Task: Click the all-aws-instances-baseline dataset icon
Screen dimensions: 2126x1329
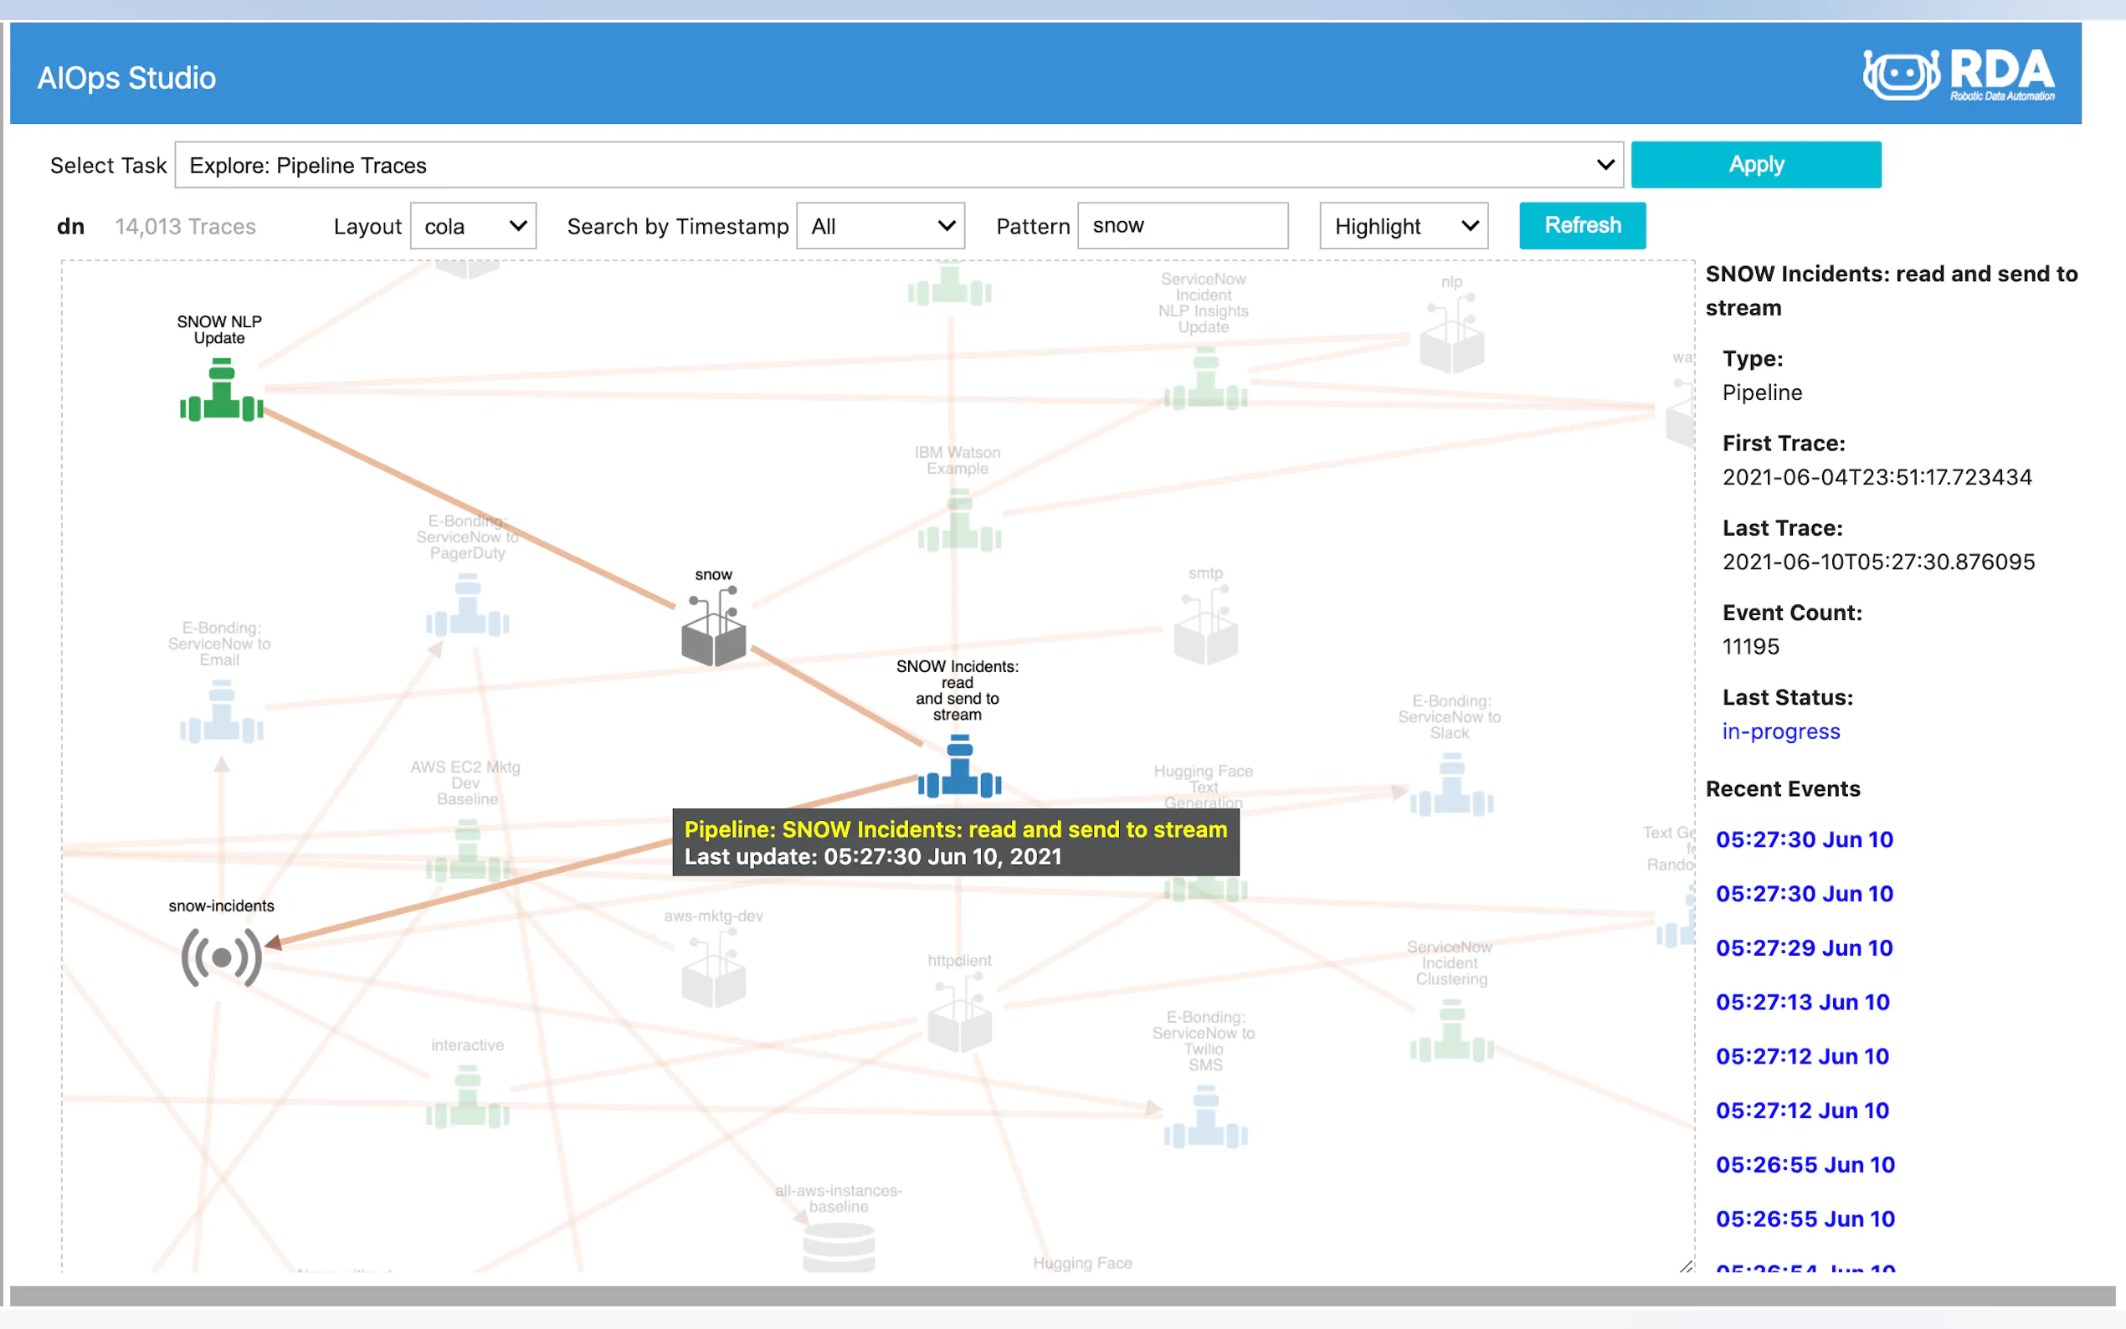Action: click(839, 1245)
